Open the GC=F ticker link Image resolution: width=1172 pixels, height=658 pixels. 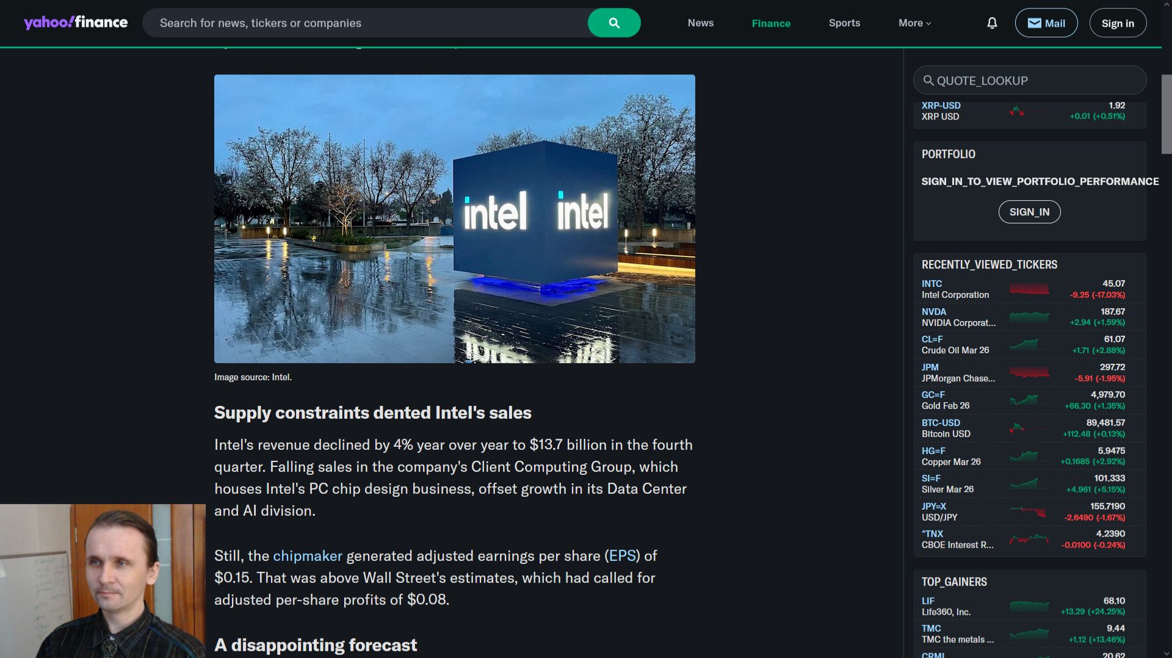point(933,395)
